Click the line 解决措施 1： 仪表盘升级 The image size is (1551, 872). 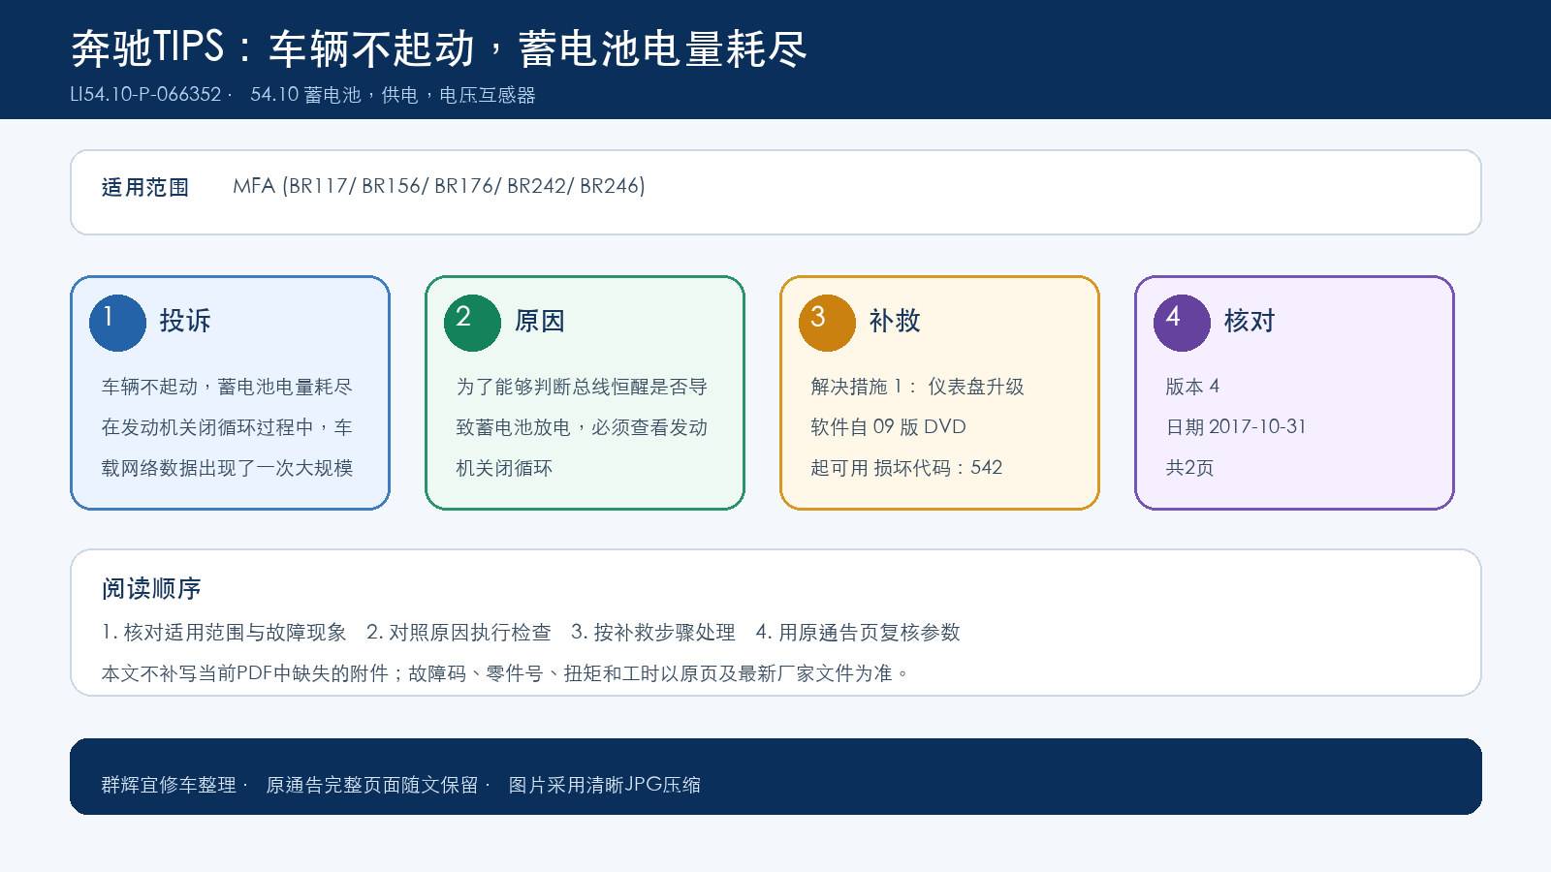coord(917,387)
